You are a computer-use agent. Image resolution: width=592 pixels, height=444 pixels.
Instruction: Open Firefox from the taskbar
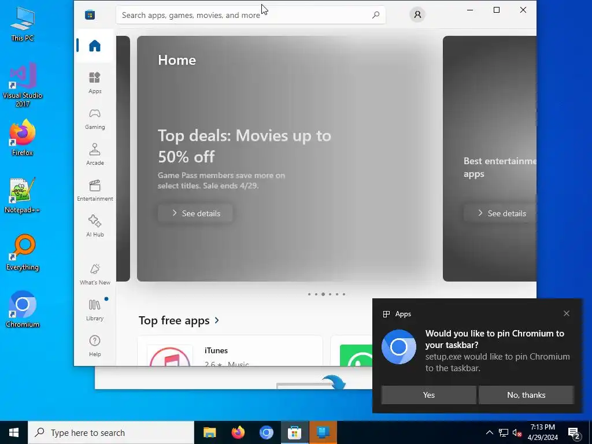[238, 432]
